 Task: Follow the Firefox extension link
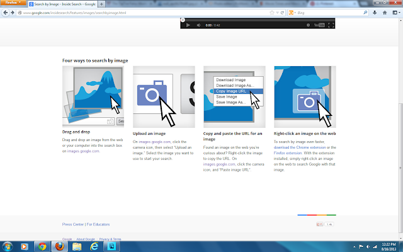pos(288,153)
